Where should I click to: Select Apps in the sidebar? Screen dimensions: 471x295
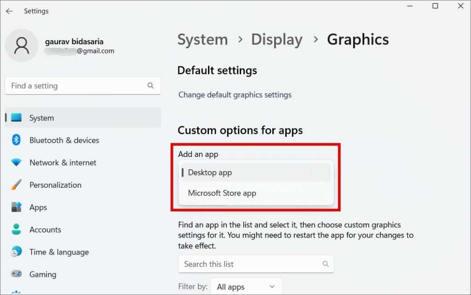click(83, 207)
